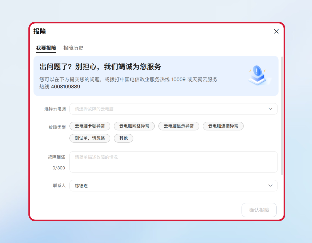Click the 10009 service hotline number

178,79
